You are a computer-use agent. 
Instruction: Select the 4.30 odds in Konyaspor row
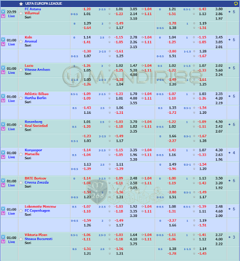(x=219, y=150)
